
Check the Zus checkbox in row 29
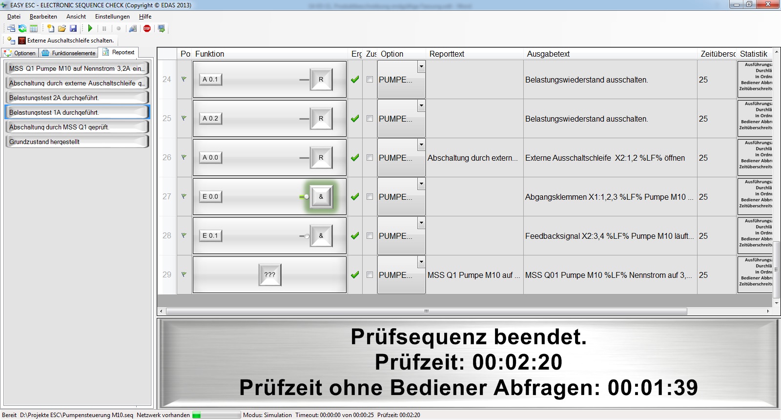point(370,275)
